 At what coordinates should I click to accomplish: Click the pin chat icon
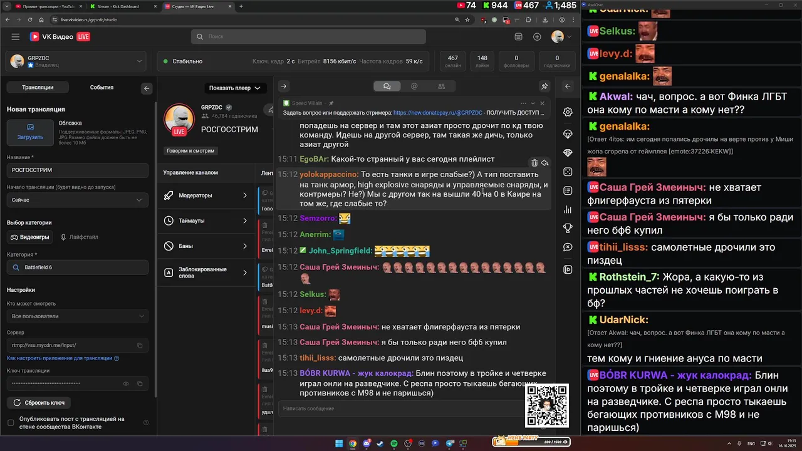pyautogui.click(x=544, y=86)
